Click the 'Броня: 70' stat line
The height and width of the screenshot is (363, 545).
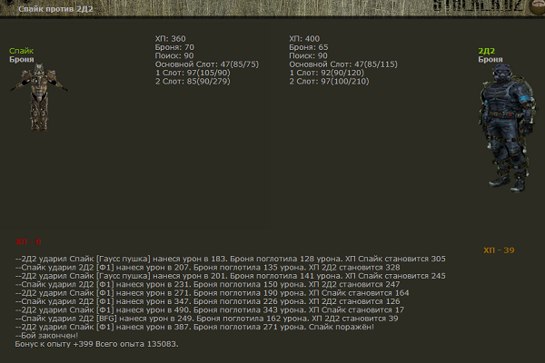174,46
